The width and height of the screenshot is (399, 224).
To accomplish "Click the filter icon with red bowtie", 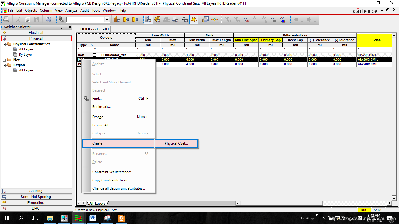I will [246, 20].
